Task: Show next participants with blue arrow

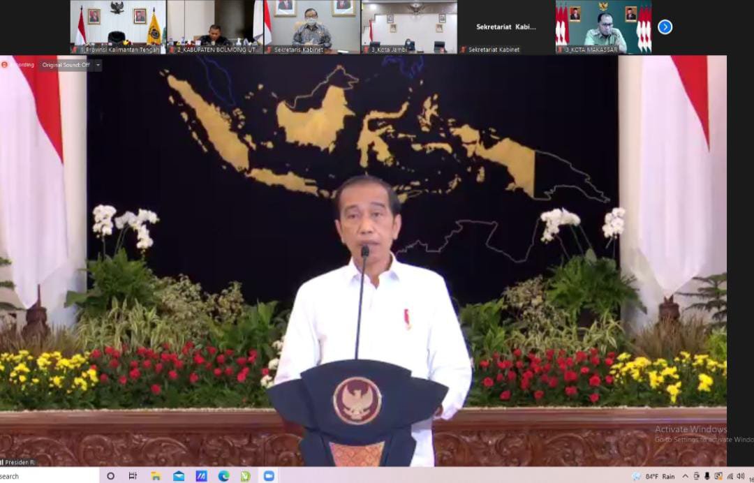Action: (665, 27)
